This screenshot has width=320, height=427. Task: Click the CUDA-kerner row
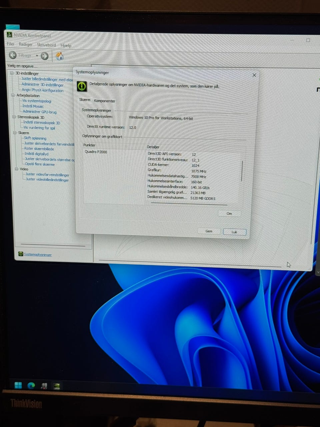pos(174,165)
